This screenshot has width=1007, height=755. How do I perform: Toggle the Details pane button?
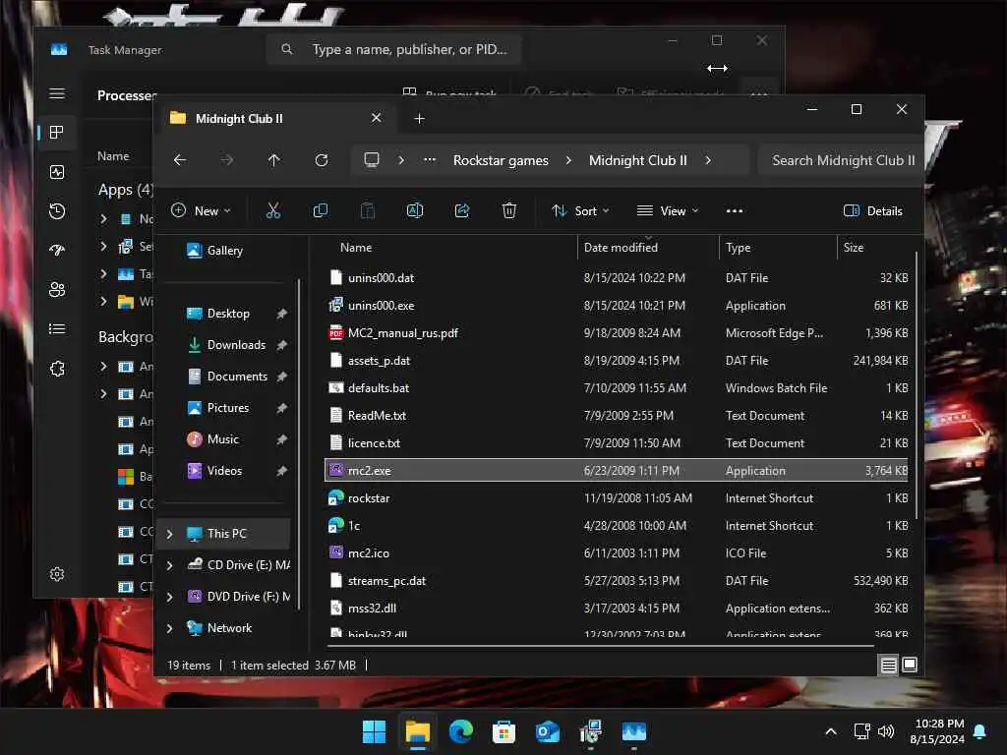pos(873,210)
